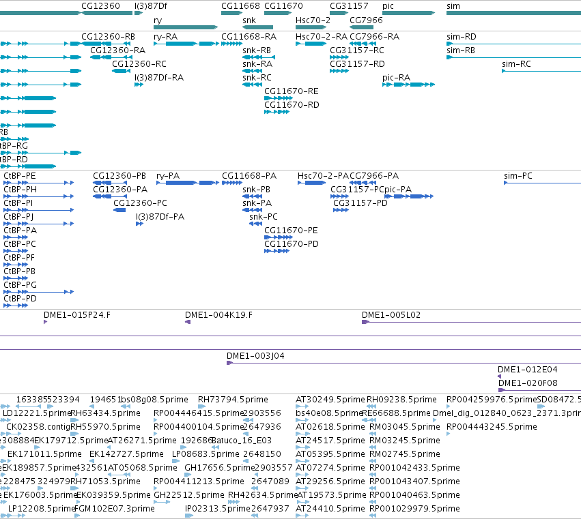
Task: Click the ry gene bar glyph
Action: click(186, 27)
